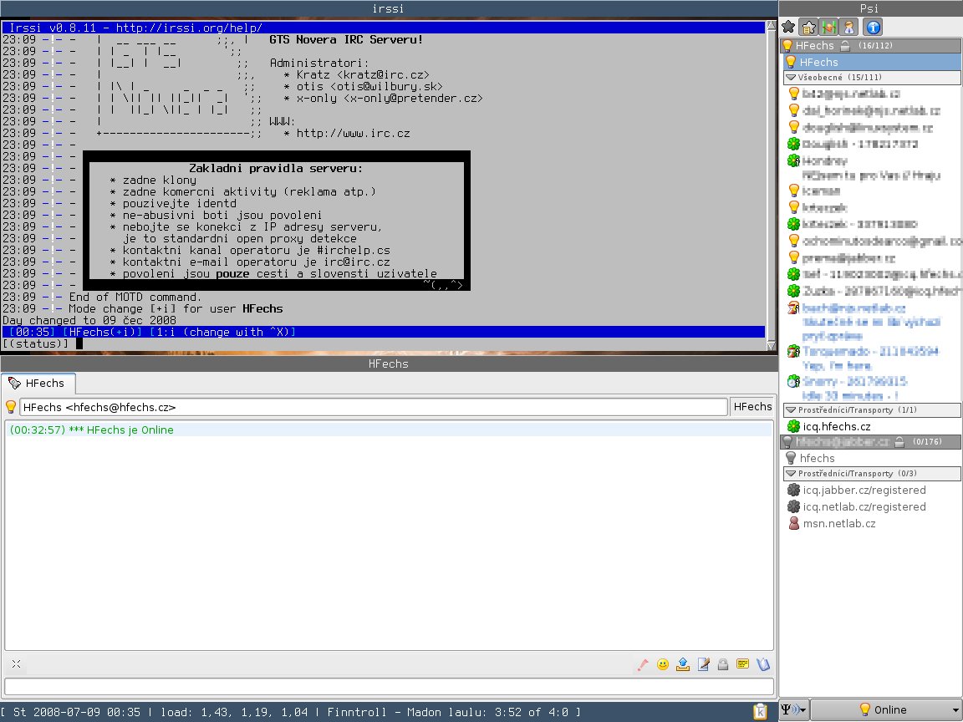Image resolution: width=963 pixels, height=722 pixels.
Task: Click the irssi status bar '[HFechs(+i)]'
Action: tap(102, 332)
